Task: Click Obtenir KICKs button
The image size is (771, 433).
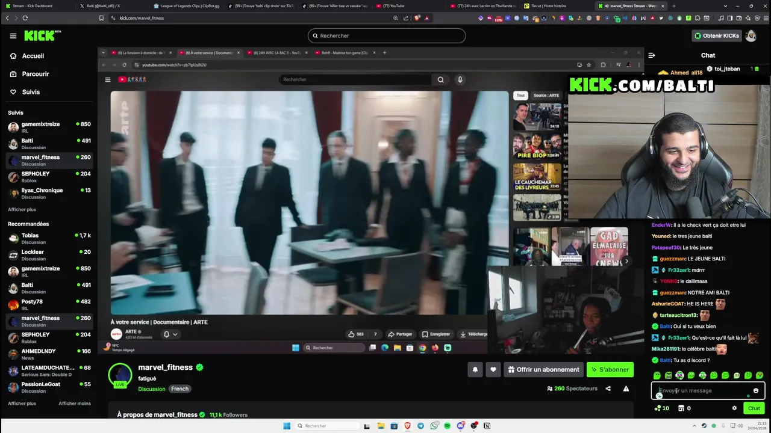Action: pyautogui.click(x=716, y=35)
